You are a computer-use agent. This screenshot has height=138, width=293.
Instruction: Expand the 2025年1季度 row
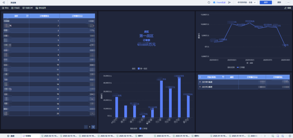(200, 82)
